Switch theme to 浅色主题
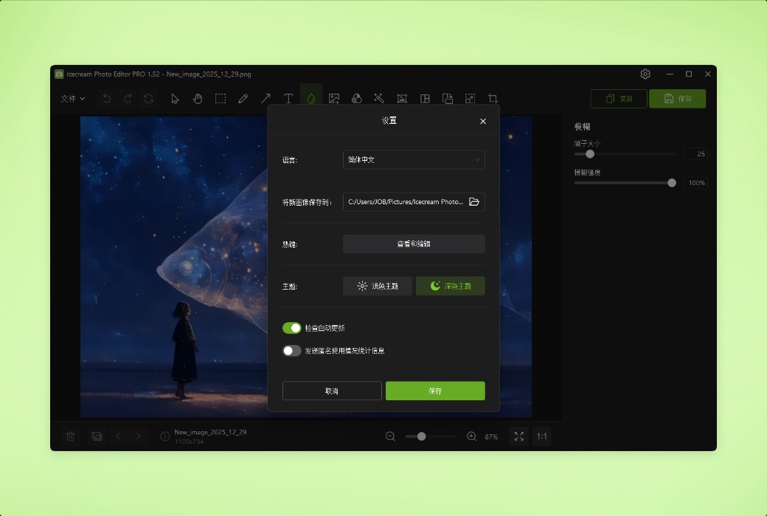 coord(377,286)
